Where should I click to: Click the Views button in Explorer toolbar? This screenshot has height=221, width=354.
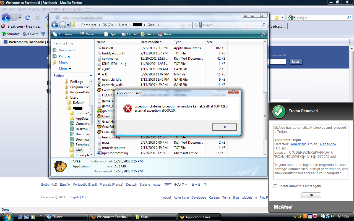click(88, 34)
